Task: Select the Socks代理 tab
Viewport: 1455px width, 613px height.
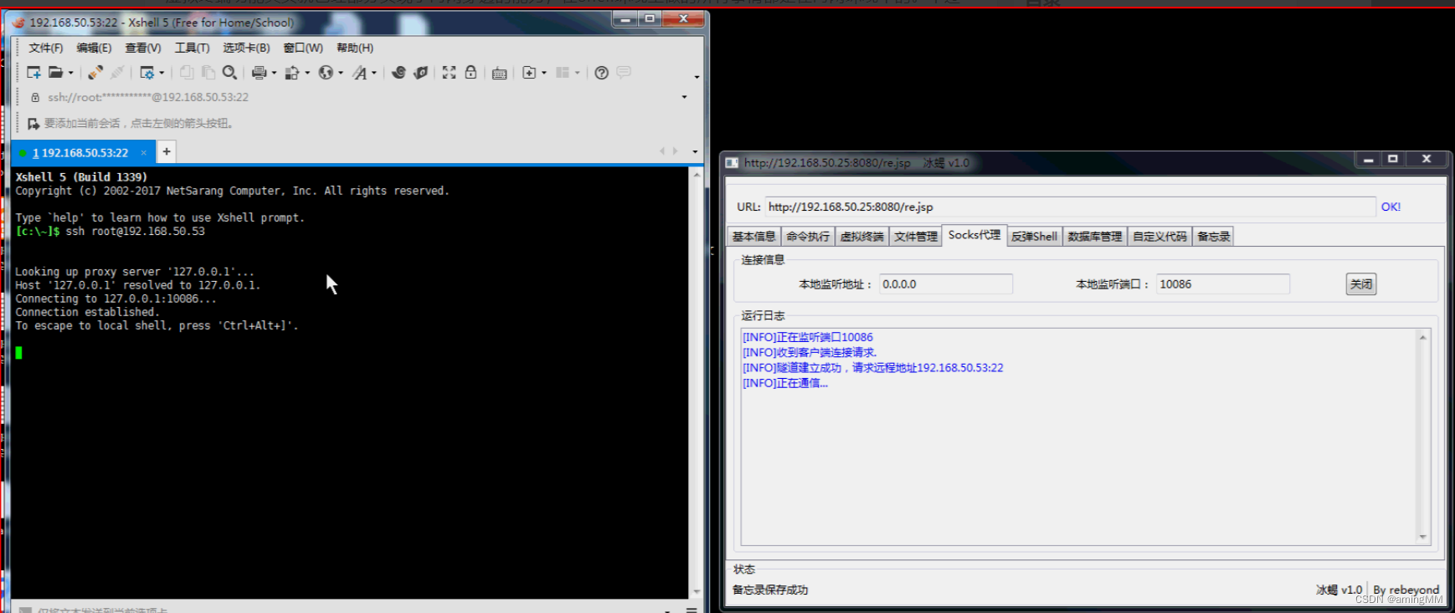Action: tap(974, 235)
